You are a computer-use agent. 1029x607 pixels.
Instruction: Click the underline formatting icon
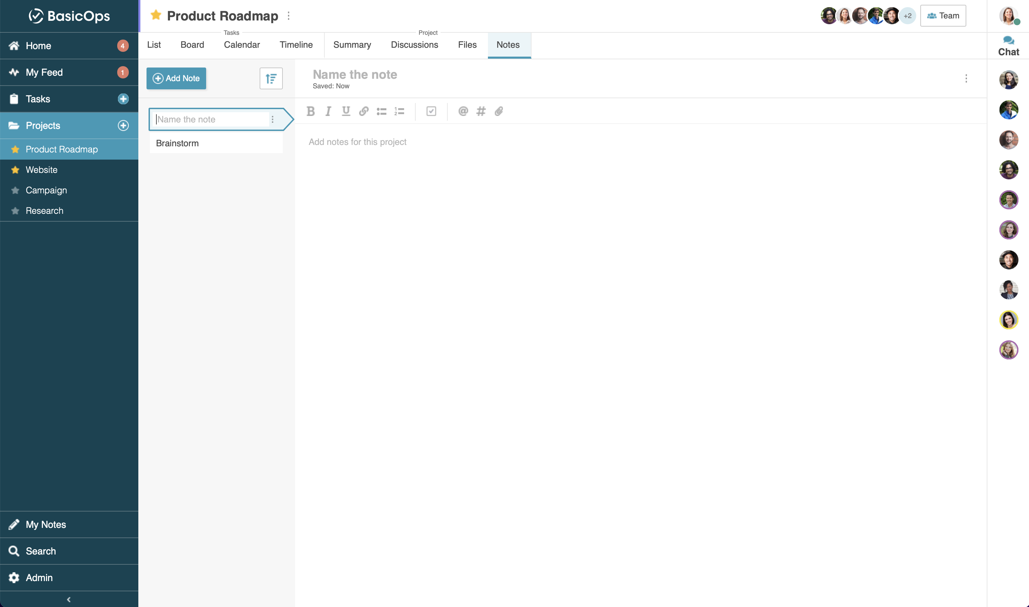(346, 111)
